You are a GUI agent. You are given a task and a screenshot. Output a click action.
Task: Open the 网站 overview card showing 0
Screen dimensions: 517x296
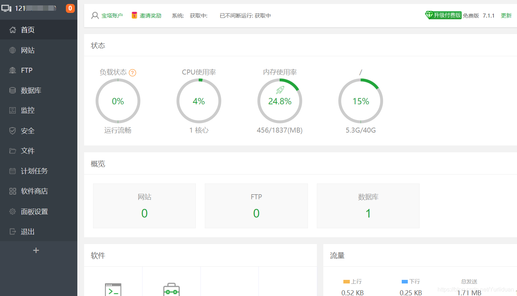pyautogui.click(x=144, y=206)
